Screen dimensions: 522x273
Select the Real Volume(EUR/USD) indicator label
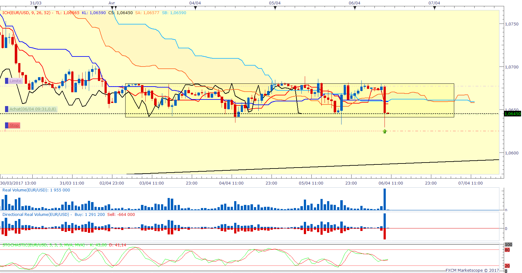click(x=25, y=190)
